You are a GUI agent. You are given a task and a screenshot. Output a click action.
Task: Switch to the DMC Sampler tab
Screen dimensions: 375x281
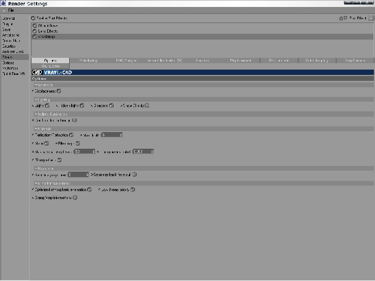pos(126,60)
